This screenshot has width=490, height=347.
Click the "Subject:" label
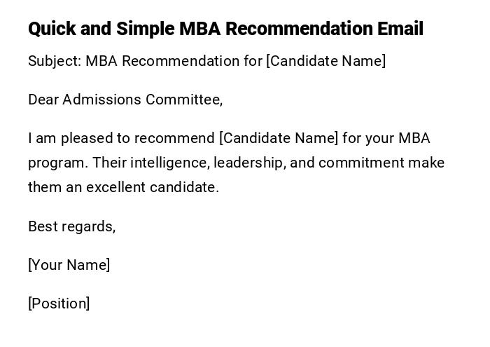coord(55,61)
